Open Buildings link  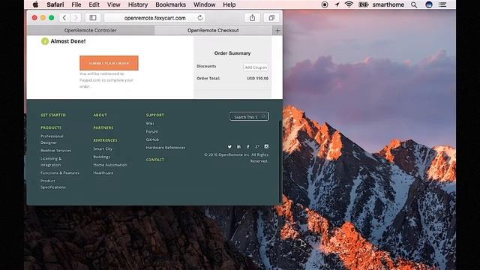click(x=102, y=157)
